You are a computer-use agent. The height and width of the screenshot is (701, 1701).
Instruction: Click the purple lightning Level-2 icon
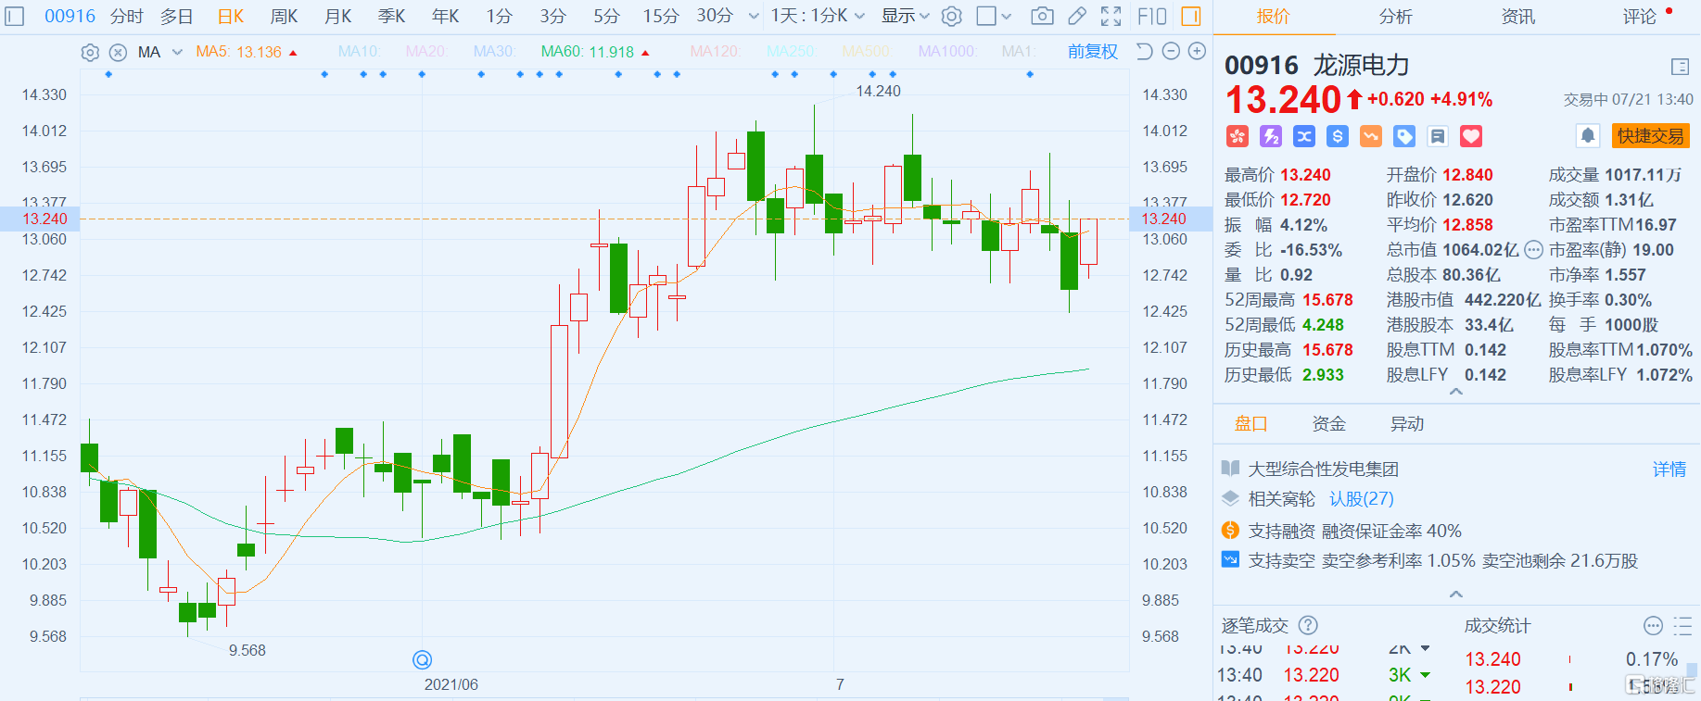point(1271,136)
